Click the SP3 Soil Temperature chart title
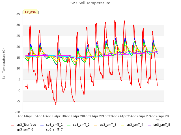 90,3
